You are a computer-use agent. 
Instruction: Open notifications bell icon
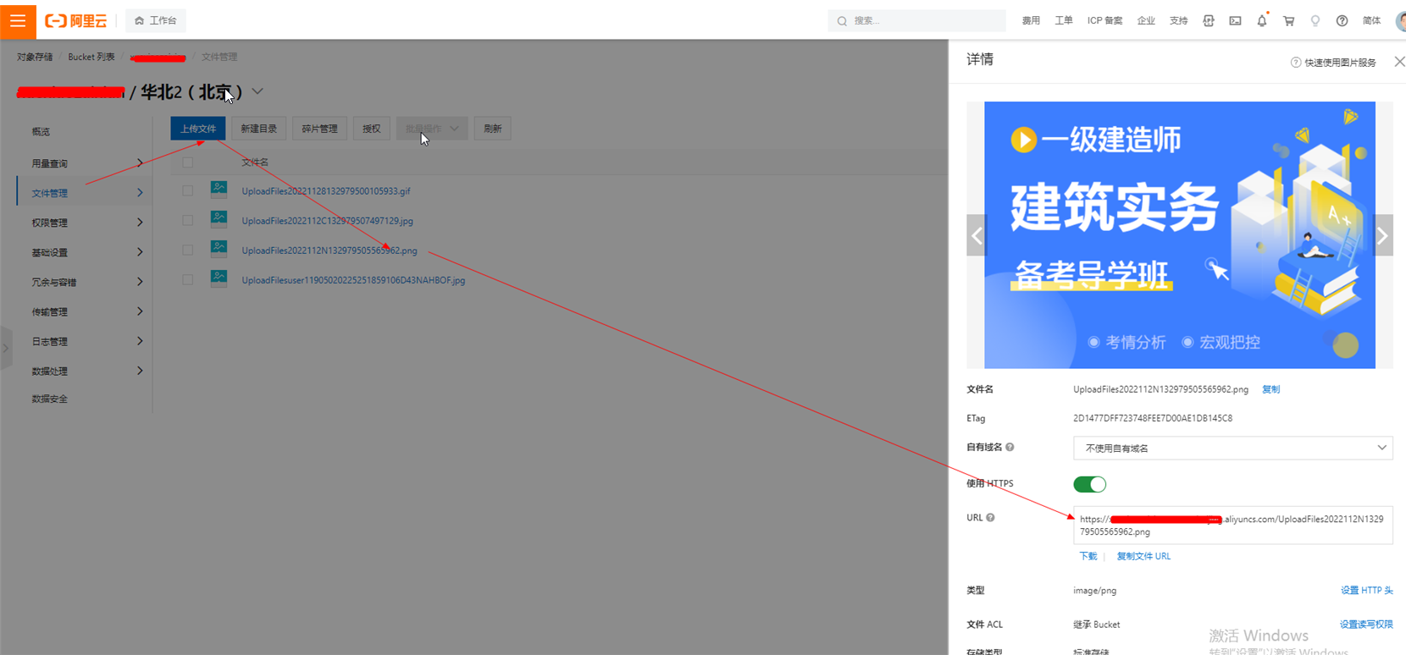(x=1262, y=20)
